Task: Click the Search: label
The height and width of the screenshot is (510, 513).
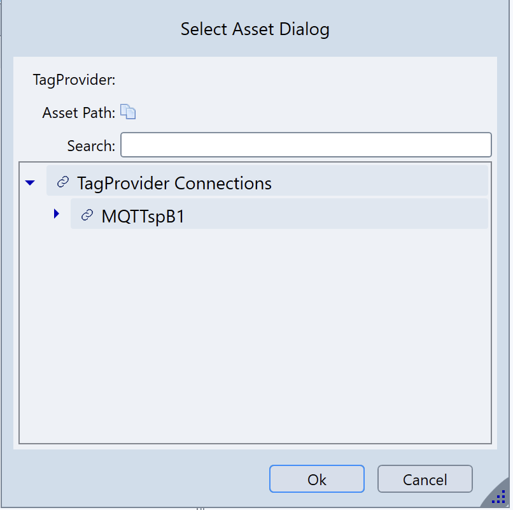Action: click(91, 146)
